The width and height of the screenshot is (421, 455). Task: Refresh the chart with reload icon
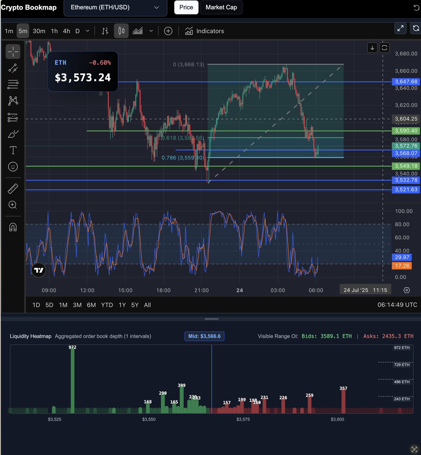(x=416, y=28)
